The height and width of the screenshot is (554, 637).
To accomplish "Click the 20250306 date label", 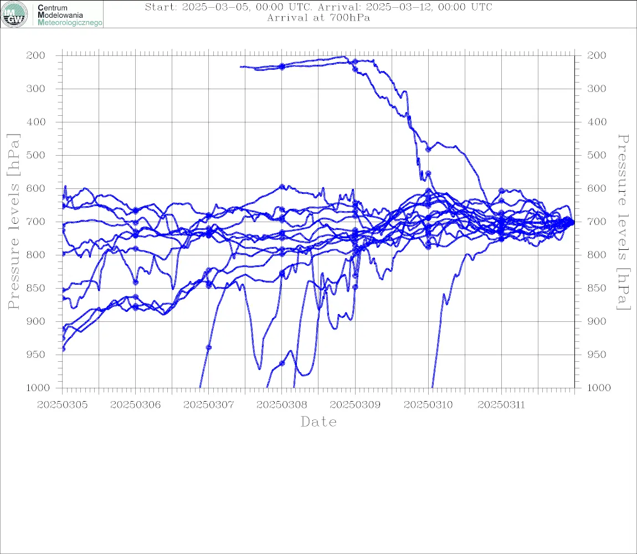I will pos(135,405).
